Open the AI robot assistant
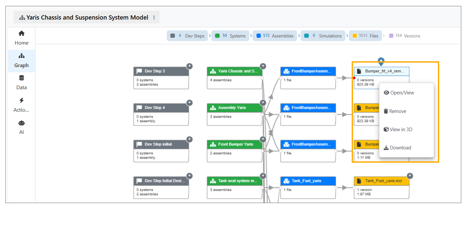Viewport: 475px width, 225px height. [22, 123]
